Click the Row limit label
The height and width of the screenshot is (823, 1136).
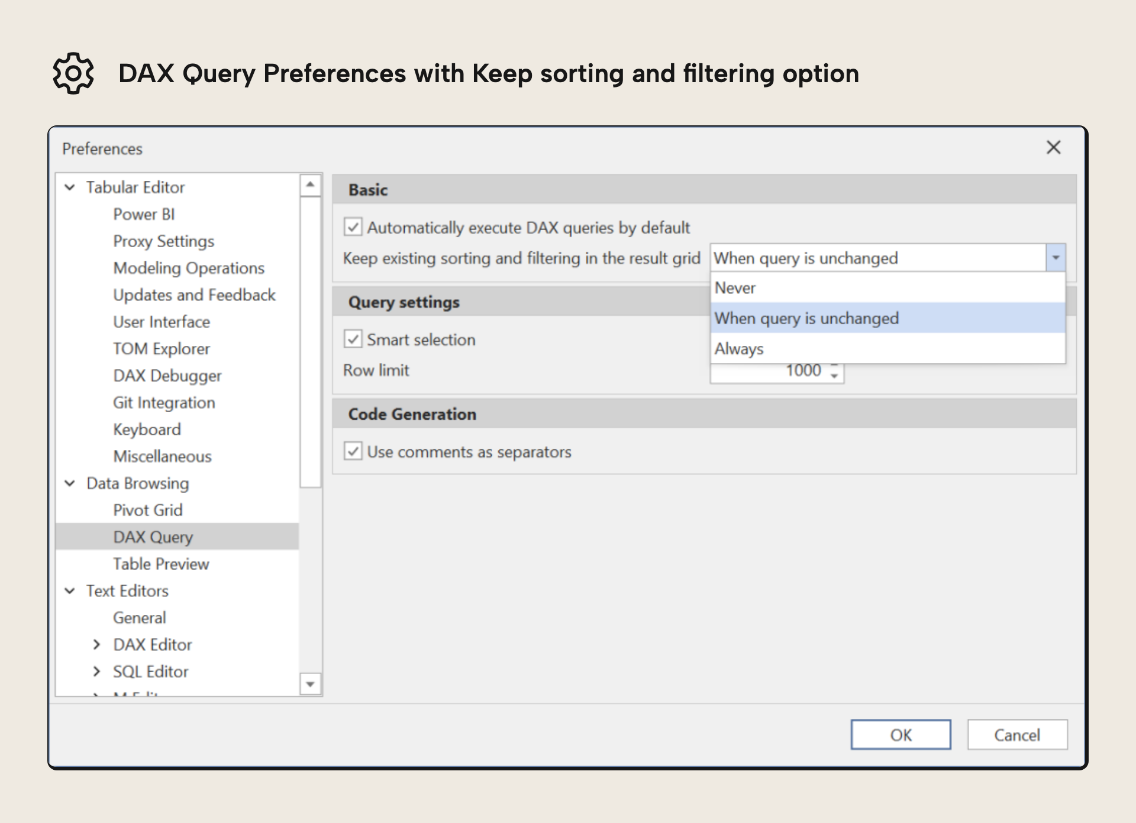point(376,370)
